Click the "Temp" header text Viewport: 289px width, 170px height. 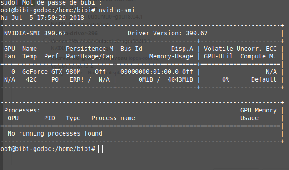(x=30, y=56)
